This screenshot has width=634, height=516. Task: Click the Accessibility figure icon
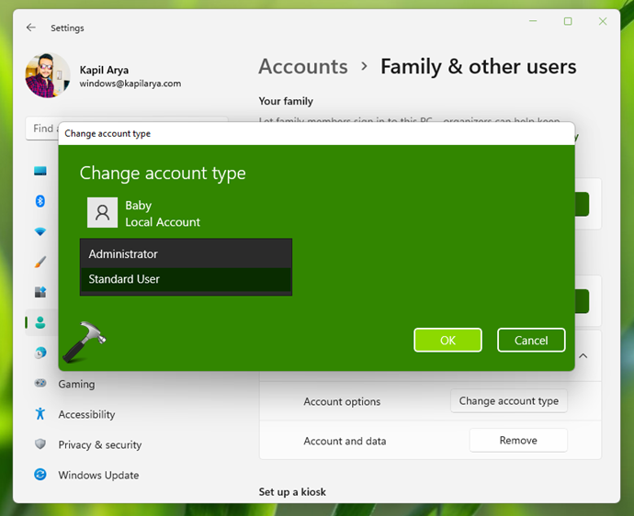pyautogui.click(x=40, y=414)
